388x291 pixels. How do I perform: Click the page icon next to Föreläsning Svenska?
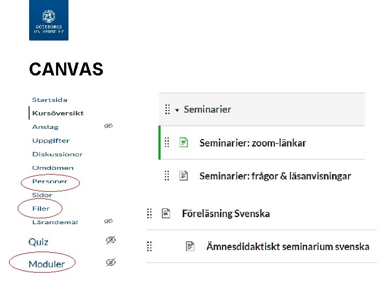point(166,213)
